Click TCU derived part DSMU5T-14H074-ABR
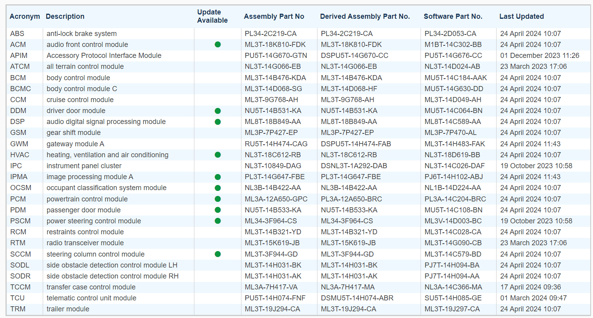Viewport: 593px width, 318px height. tap(357, 298)
